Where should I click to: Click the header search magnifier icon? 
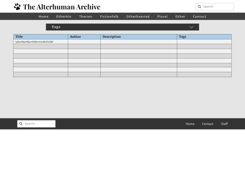coord(199,6)
